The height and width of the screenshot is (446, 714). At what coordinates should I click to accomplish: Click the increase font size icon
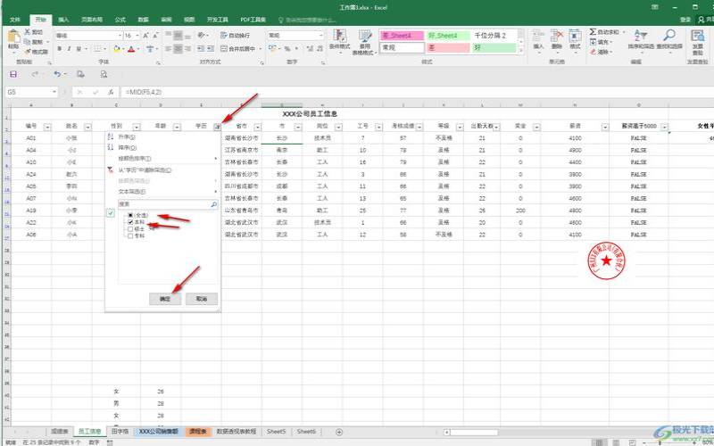[x=145, y=36]
